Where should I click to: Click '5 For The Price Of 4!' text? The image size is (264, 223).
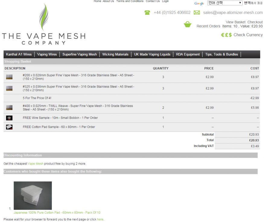pos(37,98)
